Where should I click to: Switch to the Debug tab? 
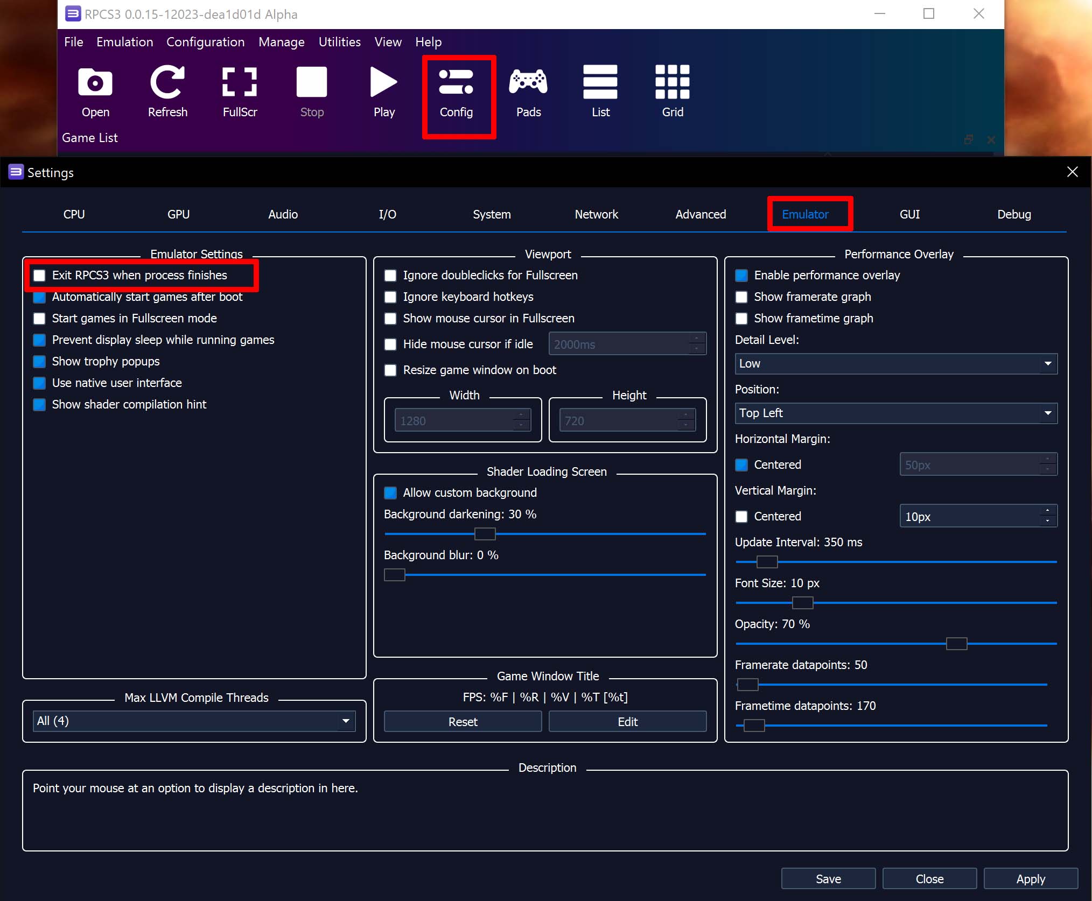(1014, 214)
